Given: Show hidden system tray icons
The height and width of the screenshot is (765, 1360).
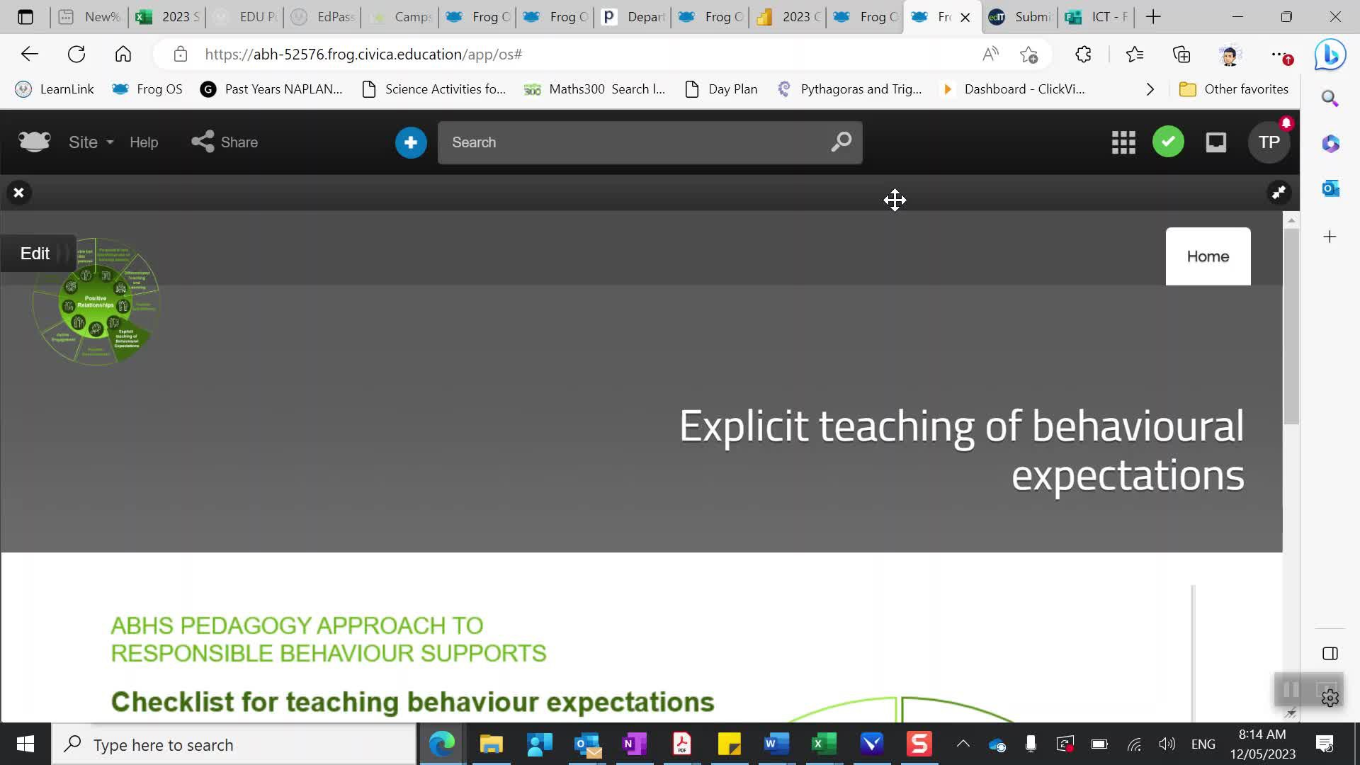Looking at the screenshot, I should pyautogui.click(x=963, y=744).
